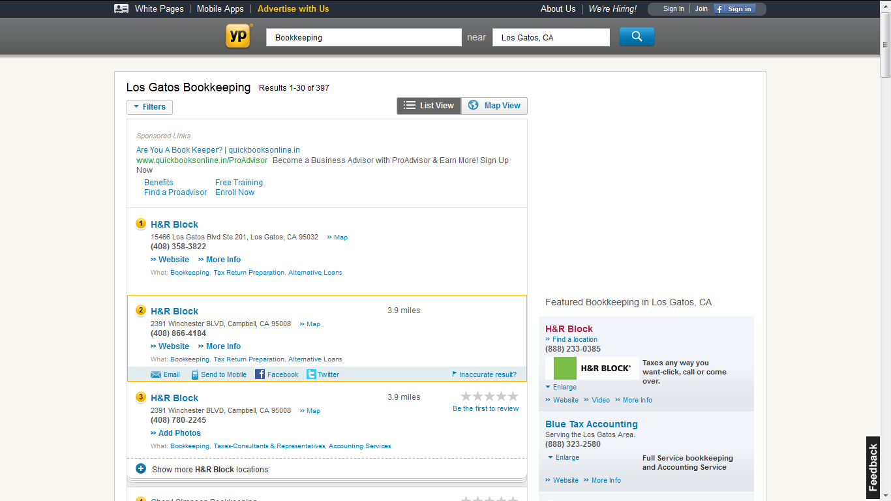Click the Email envelope icon
This screenshot has height=501, width=891.
pyautogui.click(x=156, y=374)
